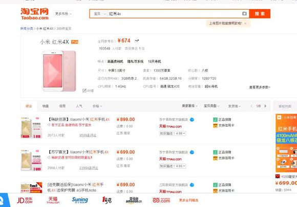297x207 pixels.
Task: Open 如实描述 4.86 dropdown in ¥899.00 row
Action: click(x=173, y=133)
